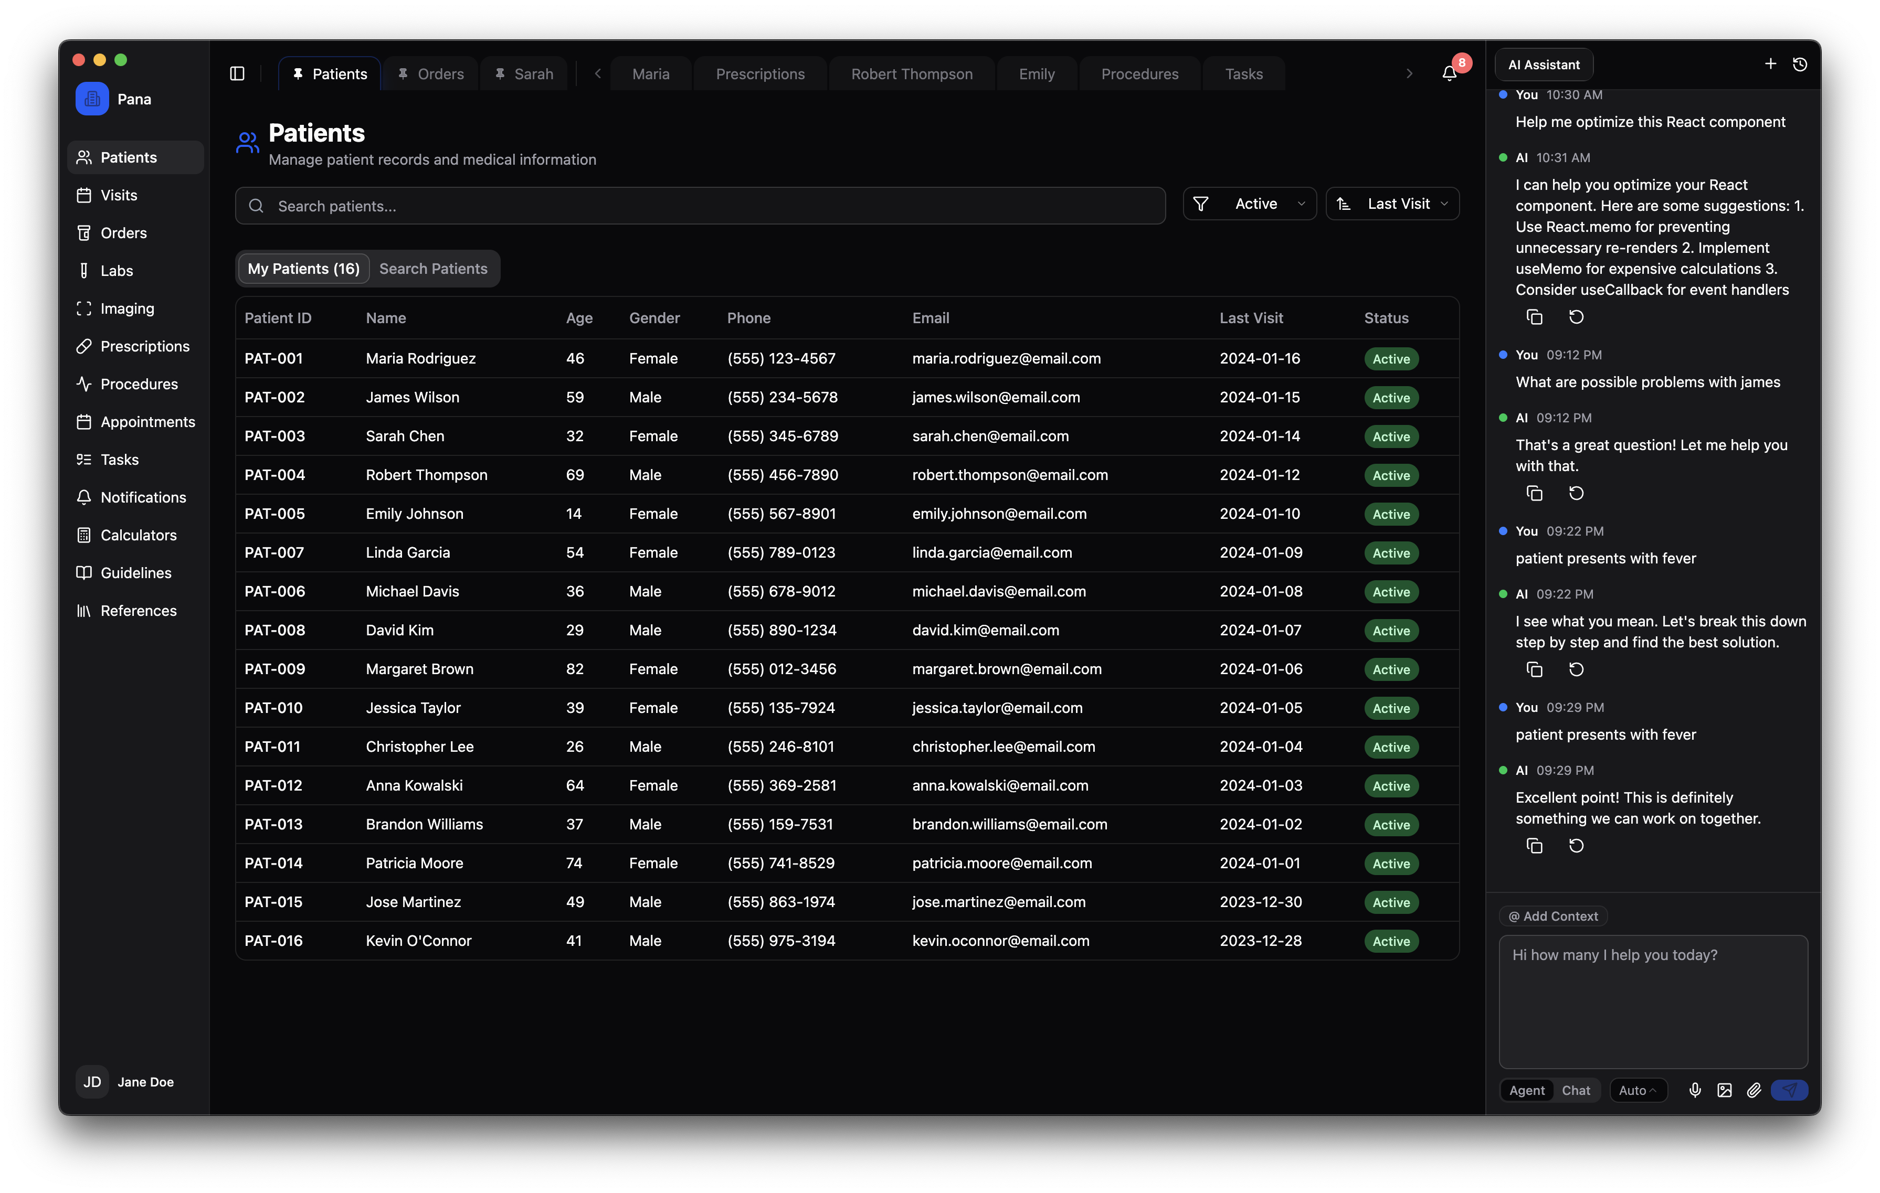This screenshot has height=1193, width=1880.
Task: Send message with paper plane button
Action: tap(1789, 1090)
